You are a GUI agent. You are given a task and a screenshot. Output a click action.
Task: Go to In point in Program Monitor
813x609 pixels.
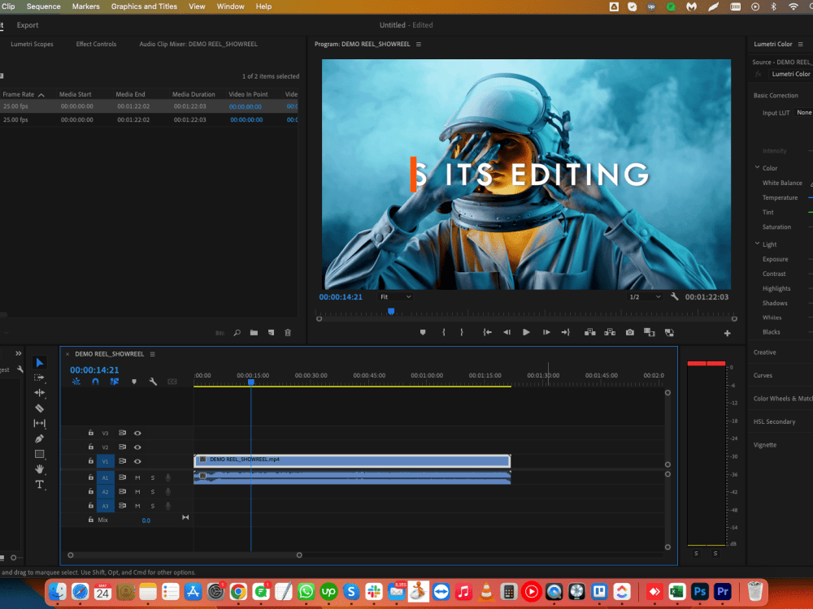[487, 332]
